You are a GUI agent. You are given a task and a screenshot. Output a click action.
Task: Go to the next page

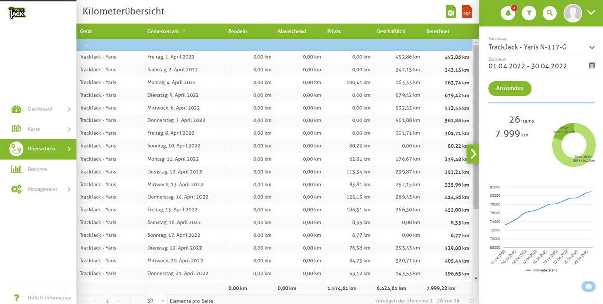coord(119,301)
